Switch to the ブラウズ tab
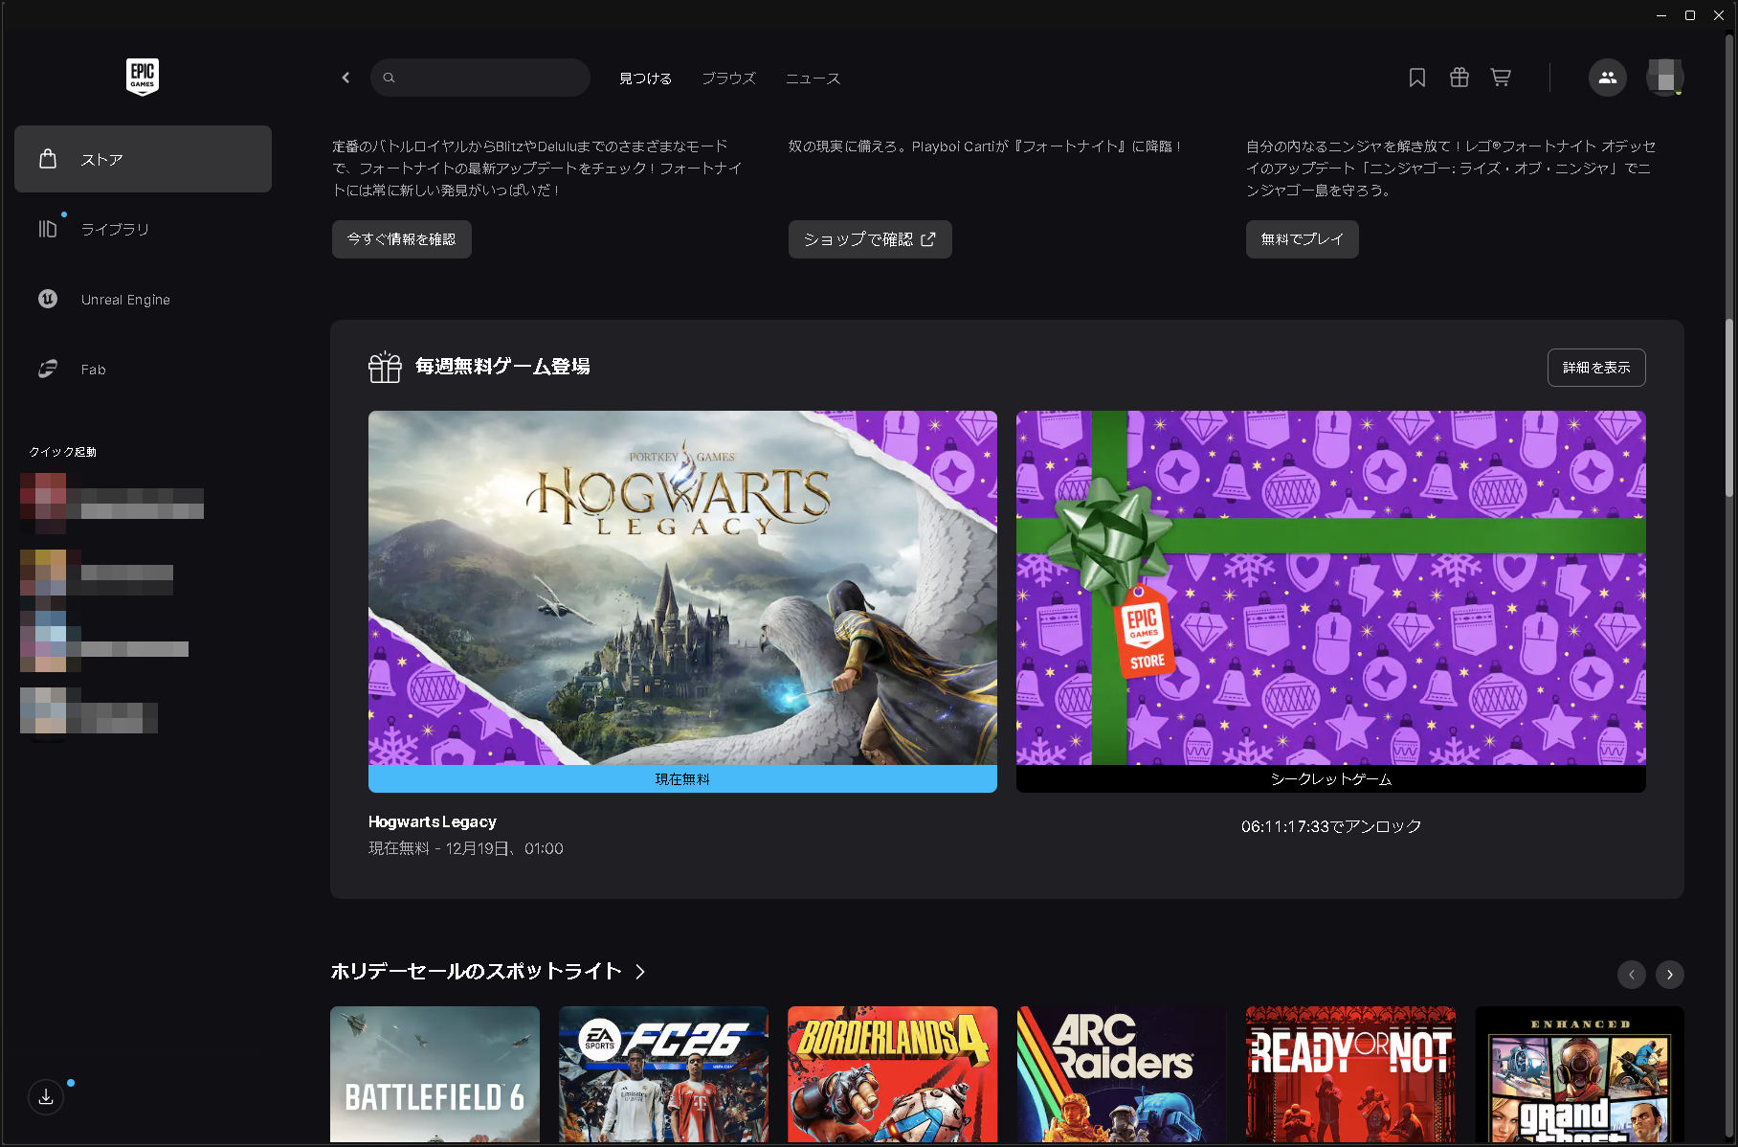 tap(728, 78)
